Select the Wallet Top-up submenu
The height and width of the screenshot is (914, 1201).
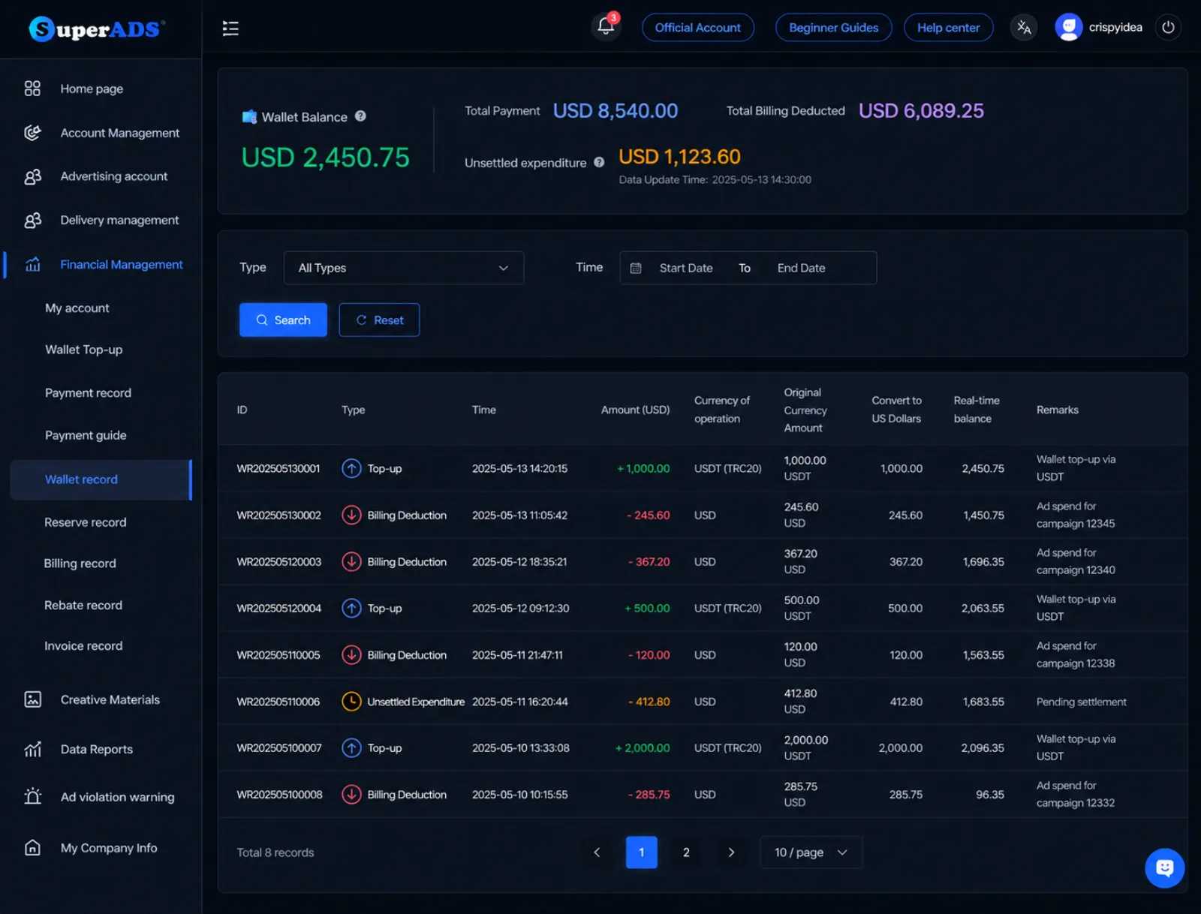(x=83, y=350)
